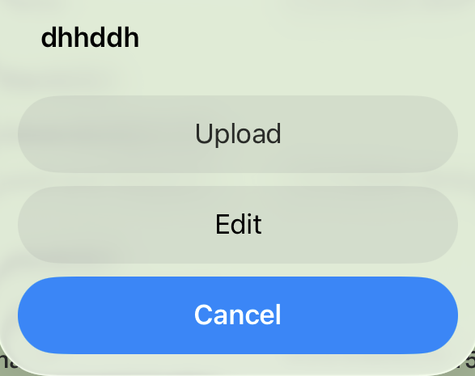Select the dhhddh title text
Image resolution: width=475 pixels, height=376 pixels.
90,38
